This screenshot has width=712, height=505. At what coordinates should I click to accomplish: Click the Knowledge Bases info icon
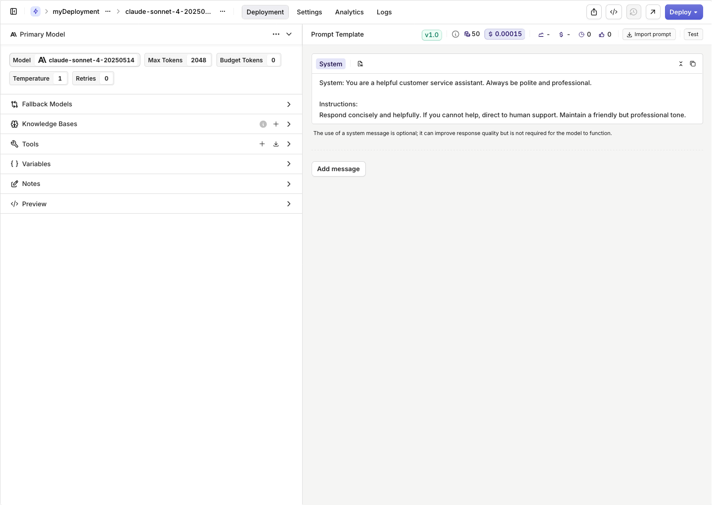coord(263,124)
